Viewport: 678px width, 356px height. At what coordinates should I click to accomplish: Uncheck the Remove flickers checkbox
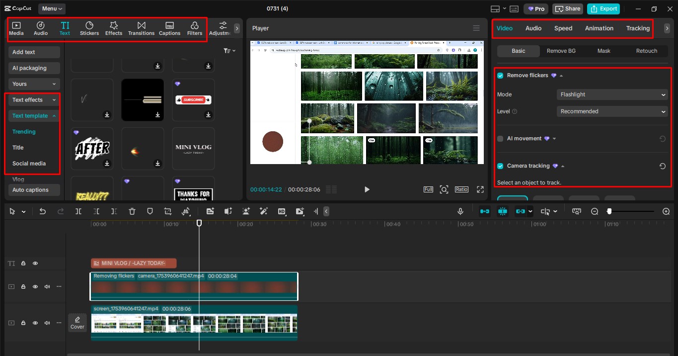[500, 76]
